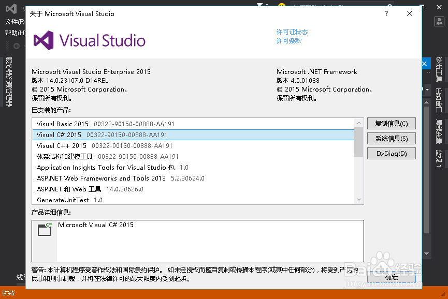
Task: Click product list scroll up arrow
Action: (359, 123)
